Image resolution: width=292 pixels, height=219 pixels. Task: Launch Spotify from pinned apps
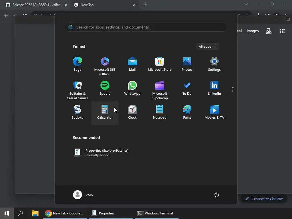[x=105, y=88]
